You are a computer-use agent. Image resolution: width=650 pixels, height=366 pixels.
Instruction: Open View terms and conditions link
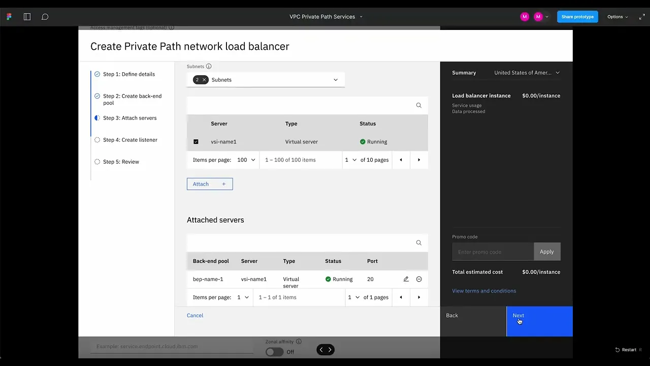coord(484,291)
